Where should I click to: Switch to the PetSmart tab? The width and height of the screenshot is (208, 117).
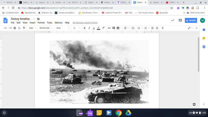coord(172,2)
